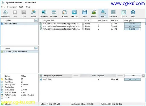
Task: Click the Duplicates row in the status panel
Action: 19,87
